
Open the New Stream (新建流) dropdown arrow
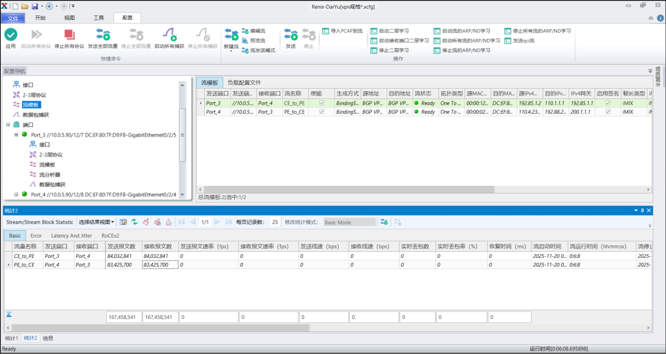[231, 52]
